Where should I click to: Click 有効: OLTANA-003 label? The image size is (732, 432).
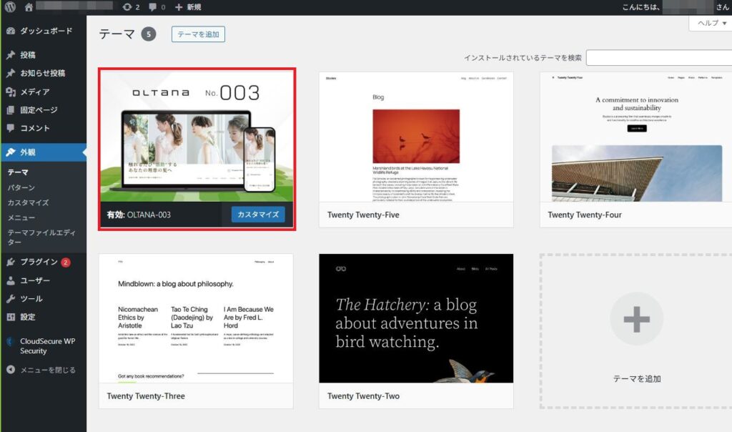[x=139, y=215]
